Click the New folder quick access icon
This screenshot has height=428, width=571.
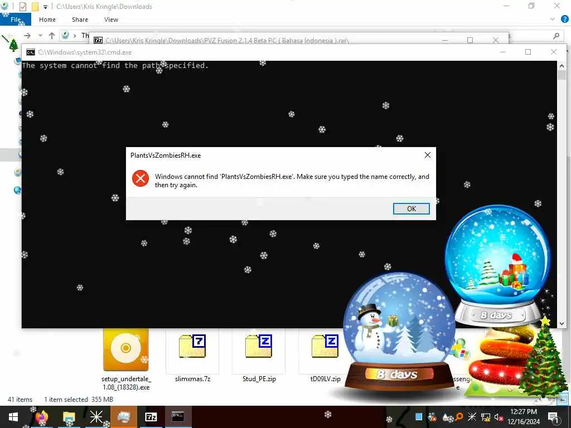coord(35,7)
